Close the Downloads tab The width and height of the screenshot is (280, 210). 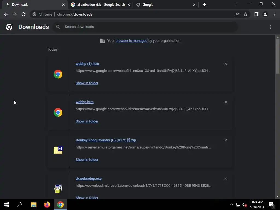63,5
